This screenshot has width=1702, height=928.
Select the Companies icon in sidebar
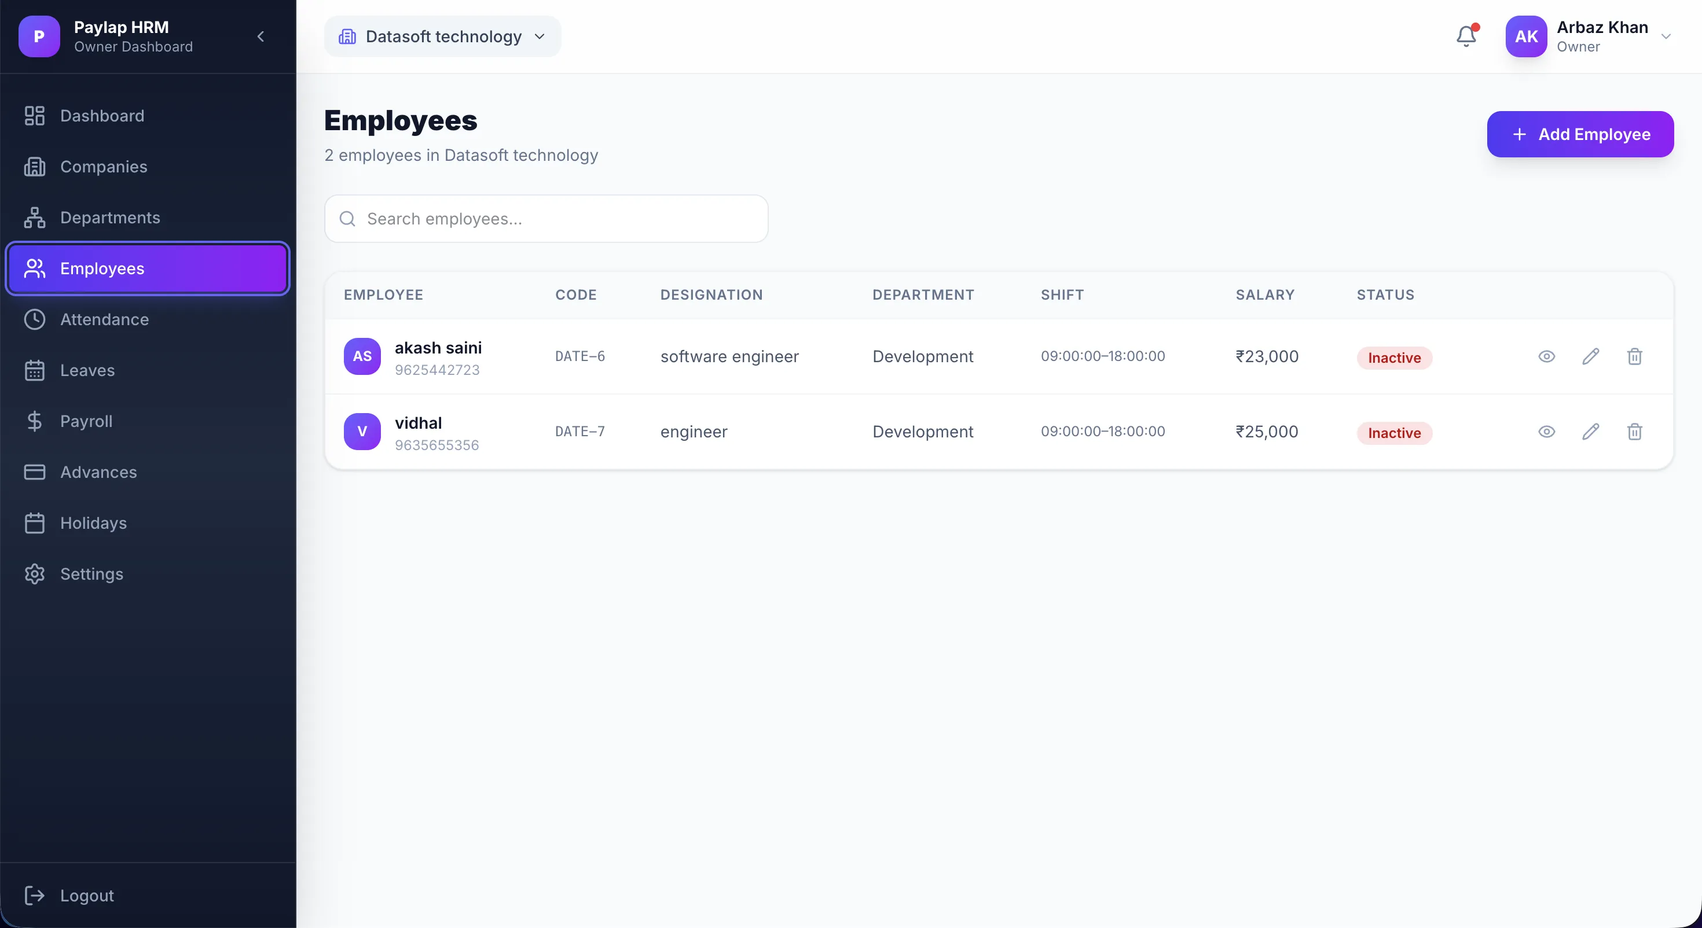(x=35, y=167)
